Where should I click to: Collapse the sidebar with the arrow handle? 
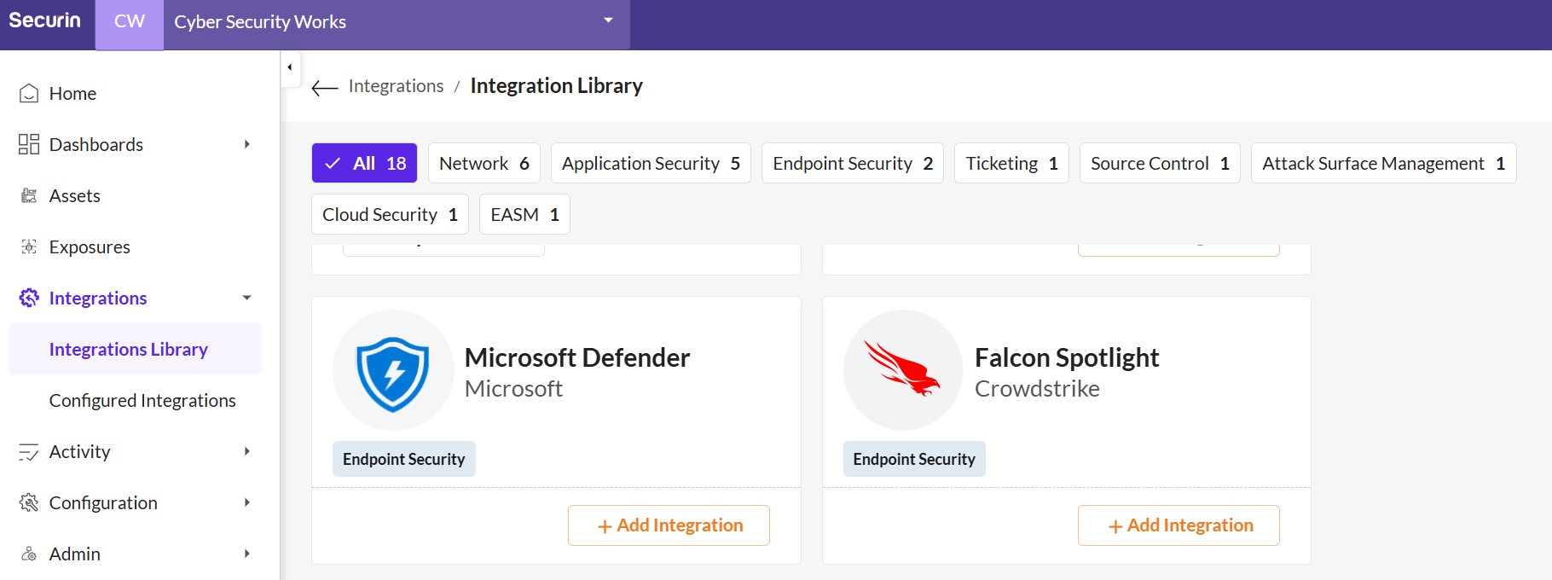(x=290, y=67)
